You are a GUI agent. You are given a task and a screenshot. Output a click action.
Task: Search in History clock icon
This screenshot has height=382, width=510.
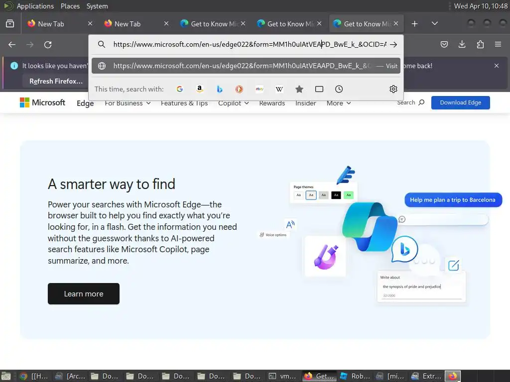339,89
